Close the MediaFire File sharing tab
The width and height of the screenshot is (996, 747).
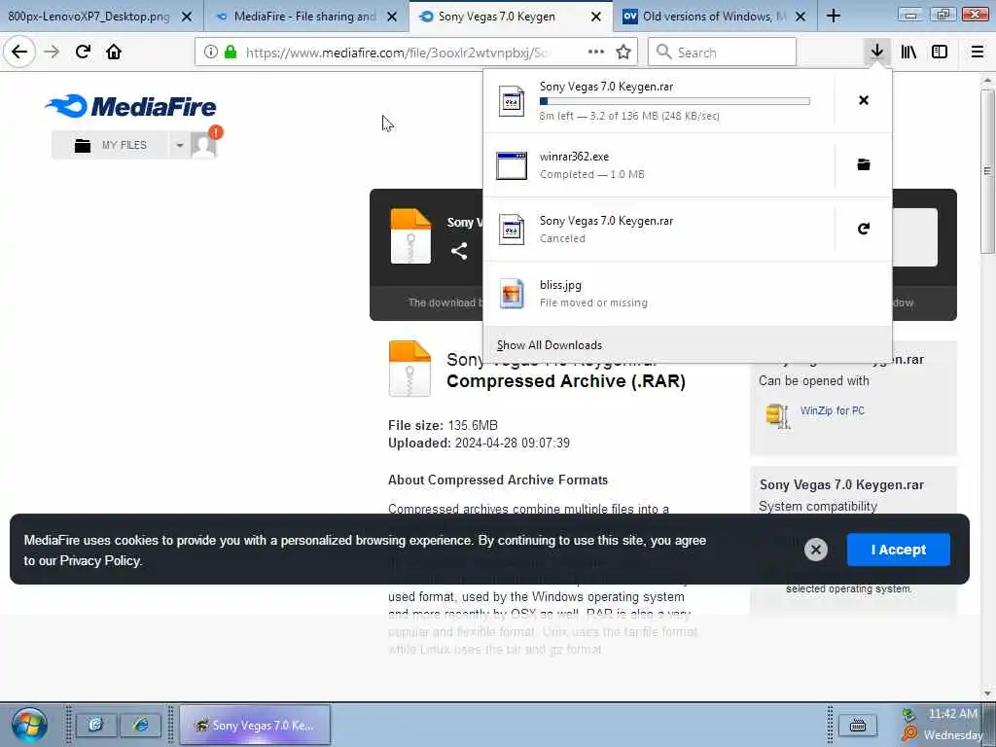[392, 17]
